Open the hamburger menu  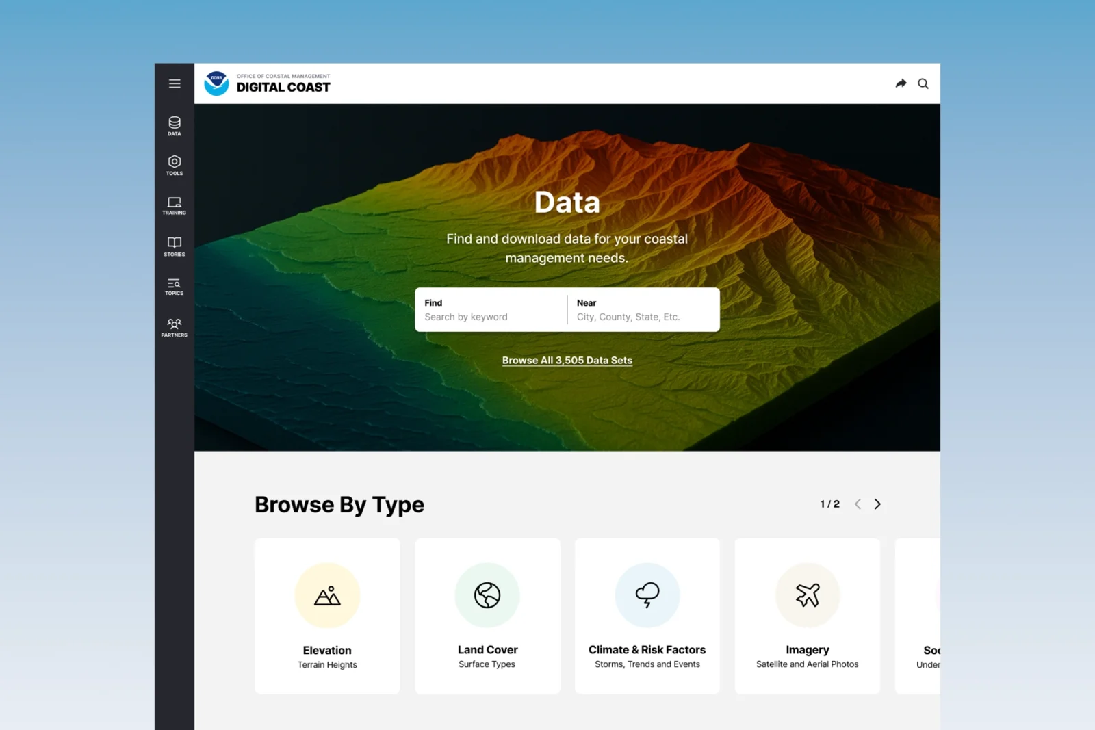coord(175,83)
